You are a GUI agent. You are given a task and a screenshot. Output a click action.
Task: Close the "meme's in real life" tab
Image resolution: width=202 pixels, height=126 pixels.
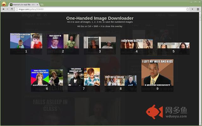click(37, 5)
